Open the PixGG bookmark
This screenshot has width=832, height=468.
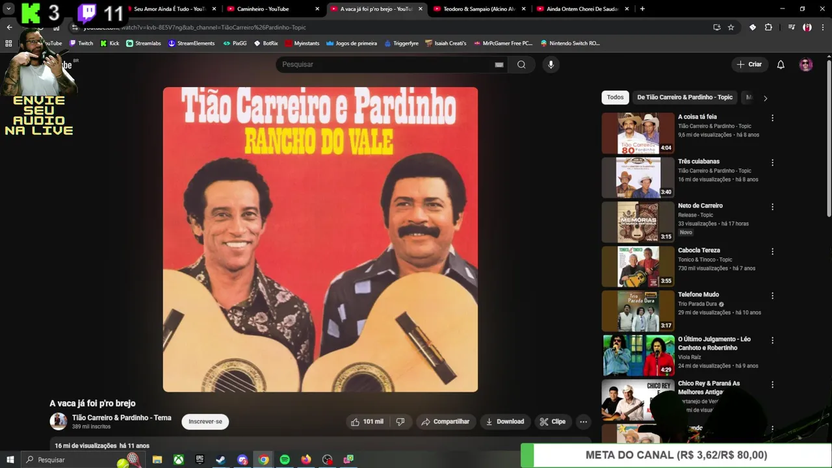coord(235,44)
